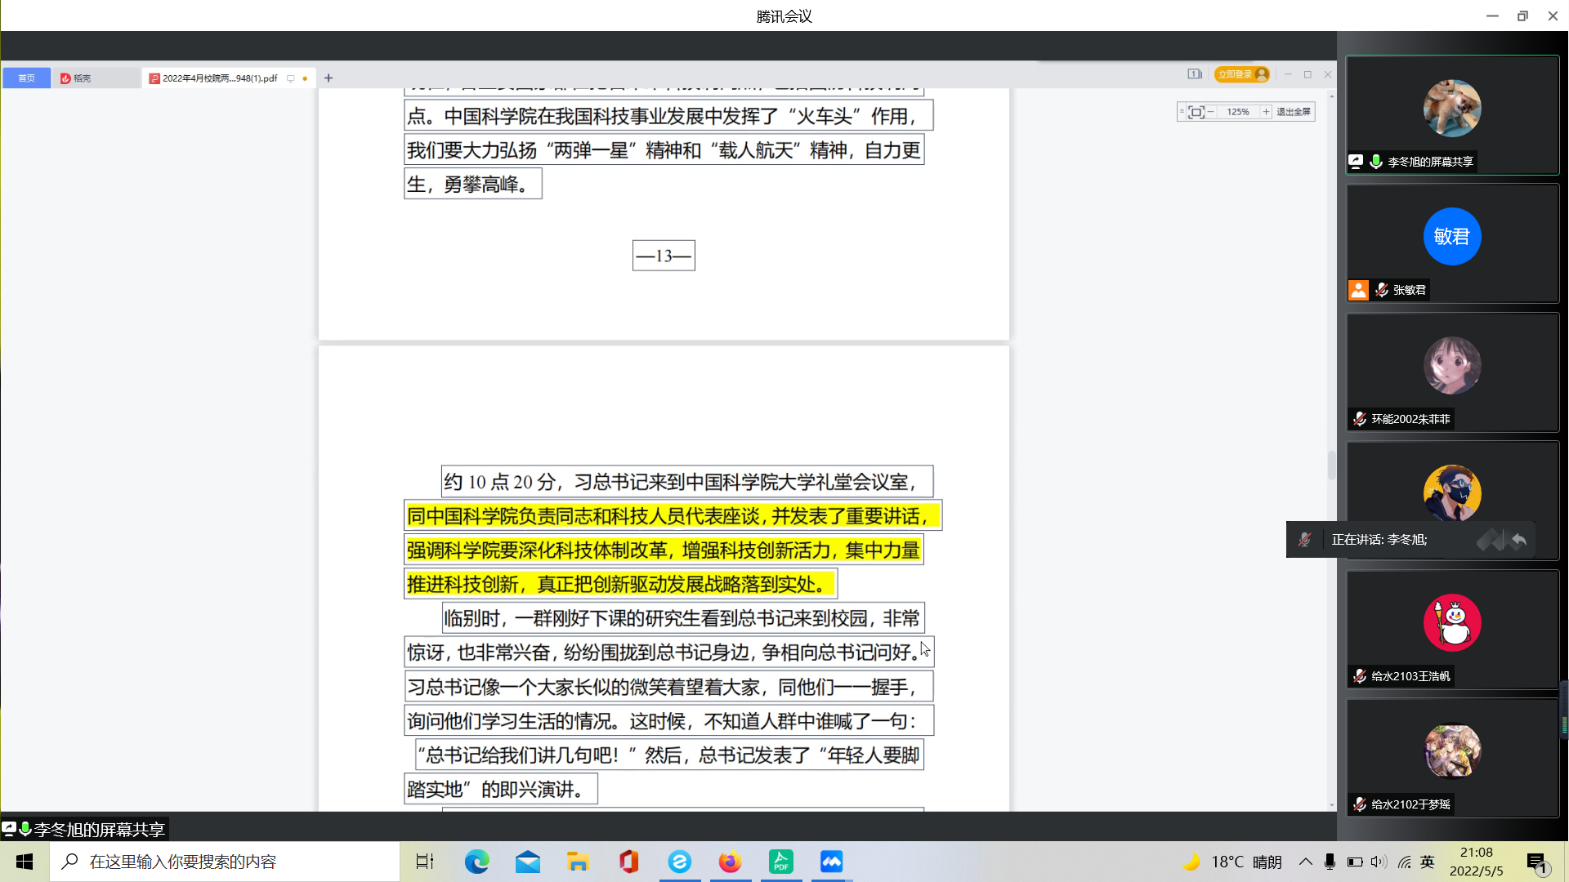Click the fit-to-screen icon in the zoom toolbar

click(1196, 112)
